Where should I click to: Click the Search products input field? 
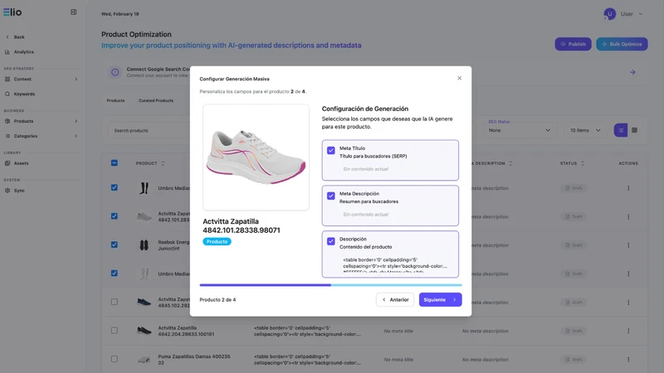[149, 130]
